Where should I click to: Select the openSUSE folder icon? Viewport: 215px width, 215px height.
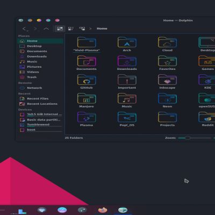[207, 98]
